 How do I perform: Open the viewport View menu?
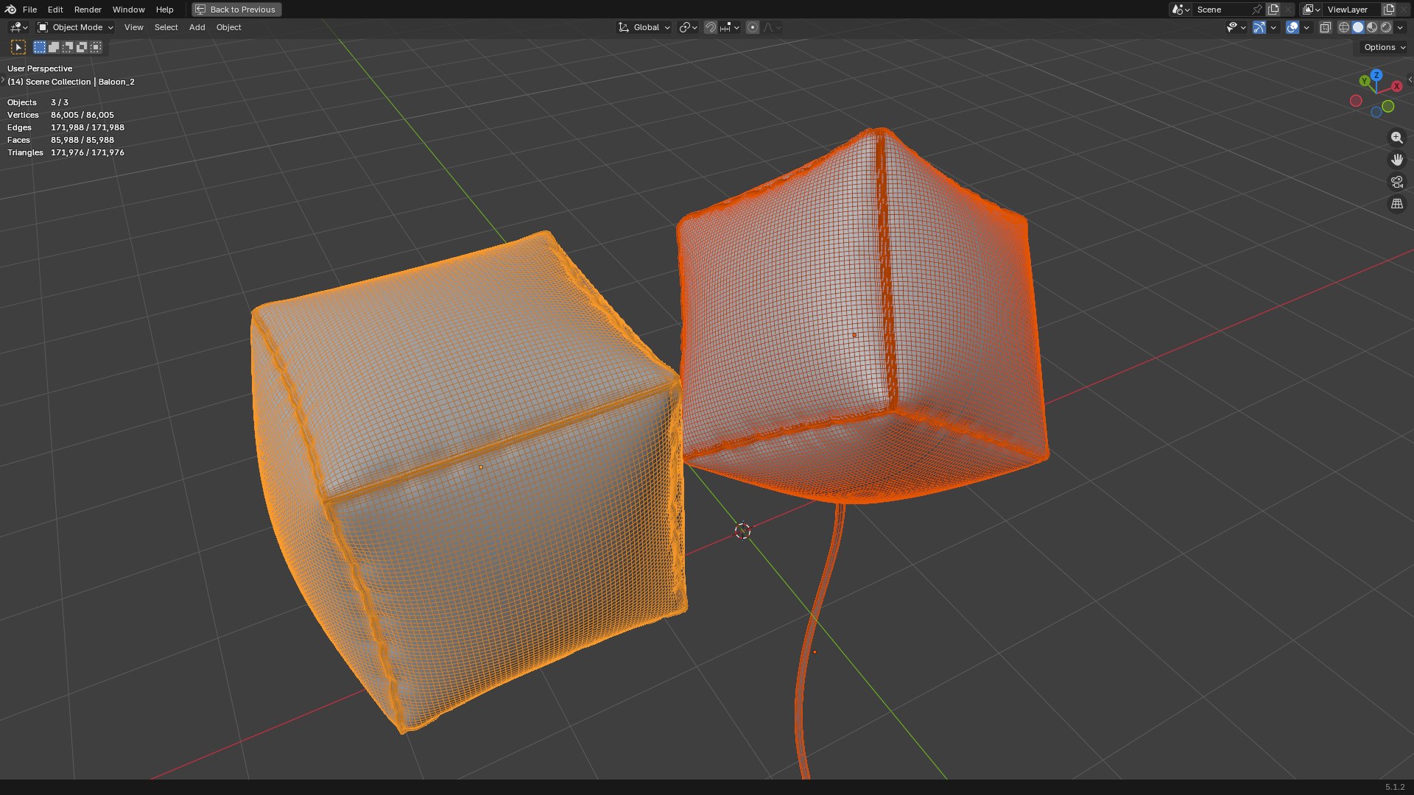(x=133, y=27)
